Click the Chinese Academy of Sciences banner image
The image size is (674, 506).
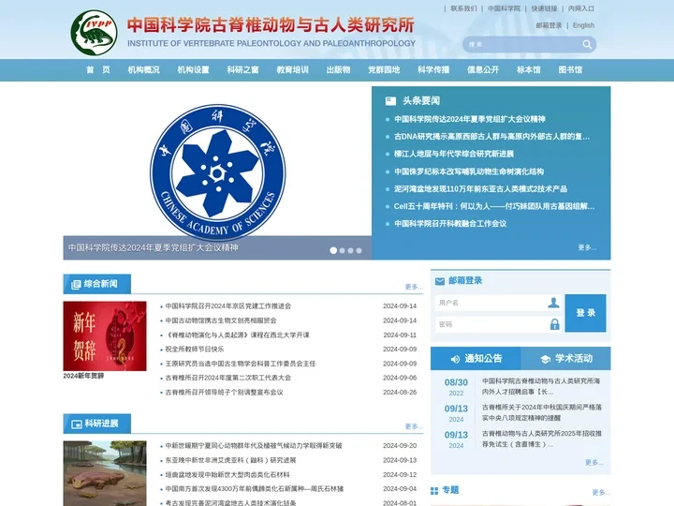click(217, 172)
